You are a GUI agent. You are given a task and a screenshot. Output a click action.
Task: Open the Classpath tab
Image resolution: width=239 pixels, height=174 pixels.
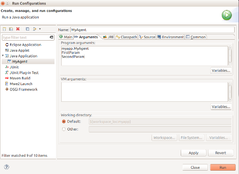127,37
